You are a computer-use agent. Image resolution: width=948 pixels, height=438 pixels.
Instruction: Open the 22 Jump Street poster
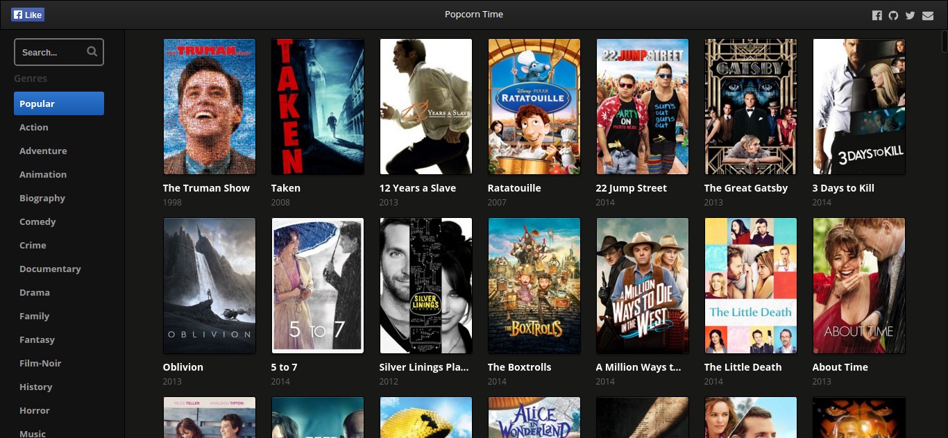point(643,106)
